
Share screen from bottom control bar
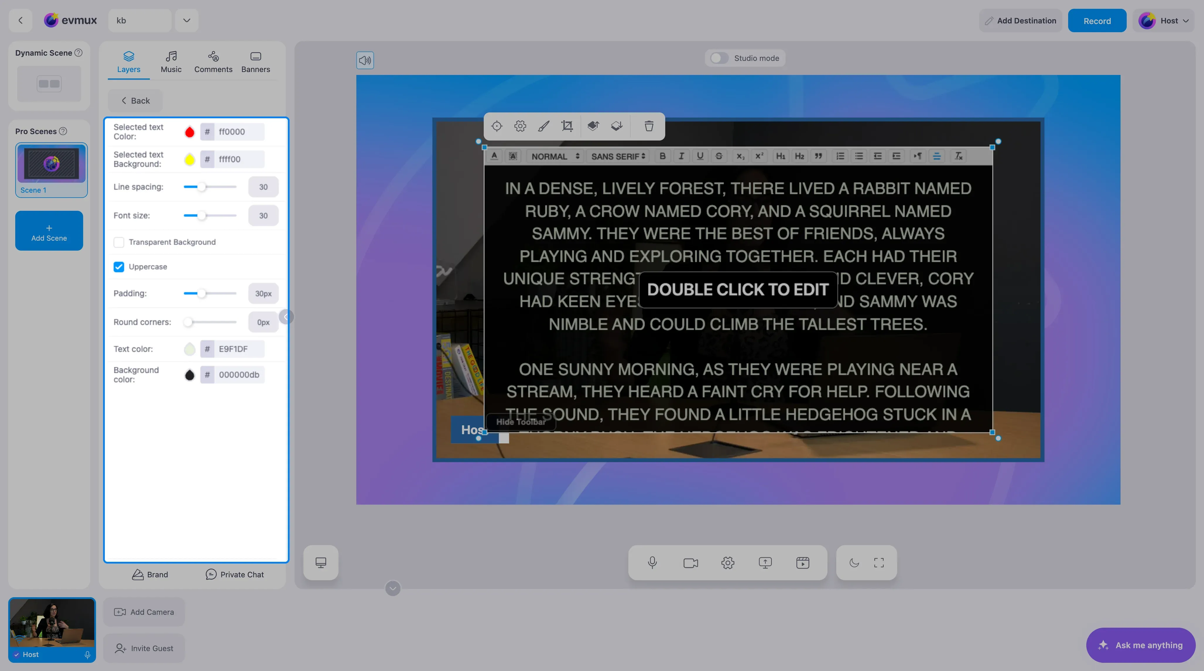(765, 562)
